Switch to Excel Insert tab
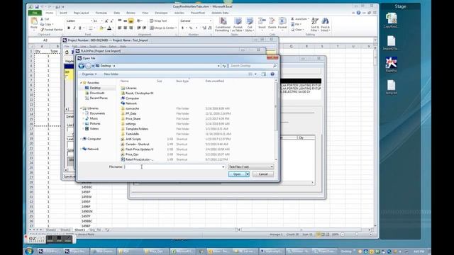Viewport: 454px width, 255px height. pos(63,13)
